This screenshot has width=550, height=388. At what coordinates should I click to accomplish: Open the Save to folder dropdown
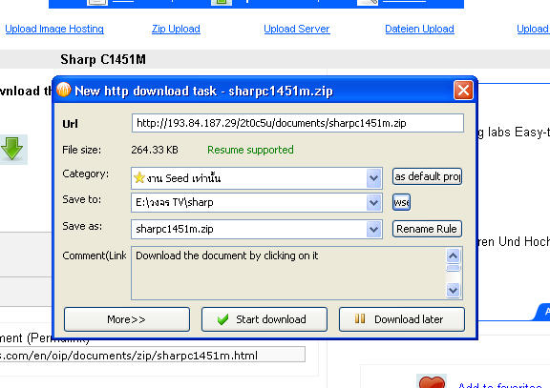coord(373,202)
